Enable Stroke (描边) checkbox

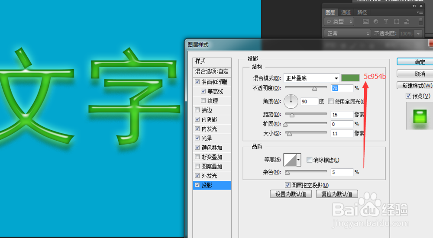point(197,110)
